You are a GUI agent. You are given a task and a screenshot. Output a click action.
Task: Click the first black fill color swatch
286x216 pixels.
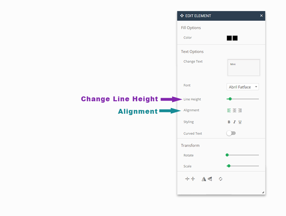229,38
